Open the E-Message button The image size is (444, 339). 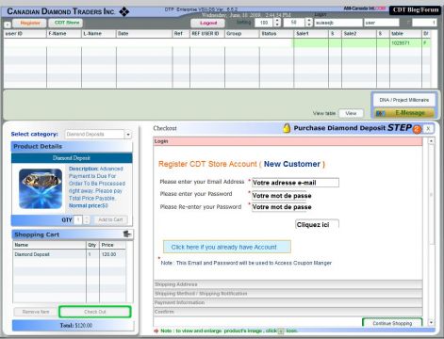pyautogui.click(x=404, y=113)
